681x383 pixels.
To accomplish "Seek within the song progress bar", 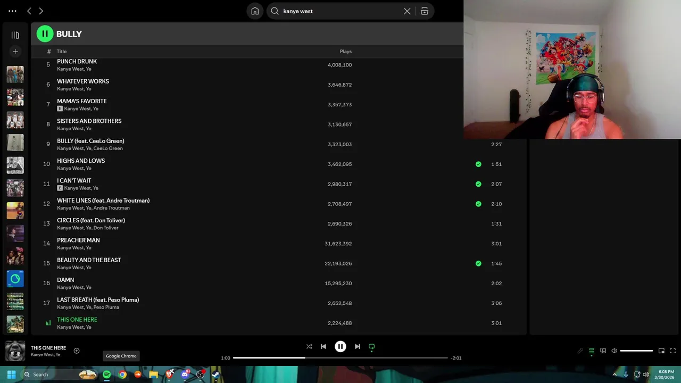I will pos(340,358).
